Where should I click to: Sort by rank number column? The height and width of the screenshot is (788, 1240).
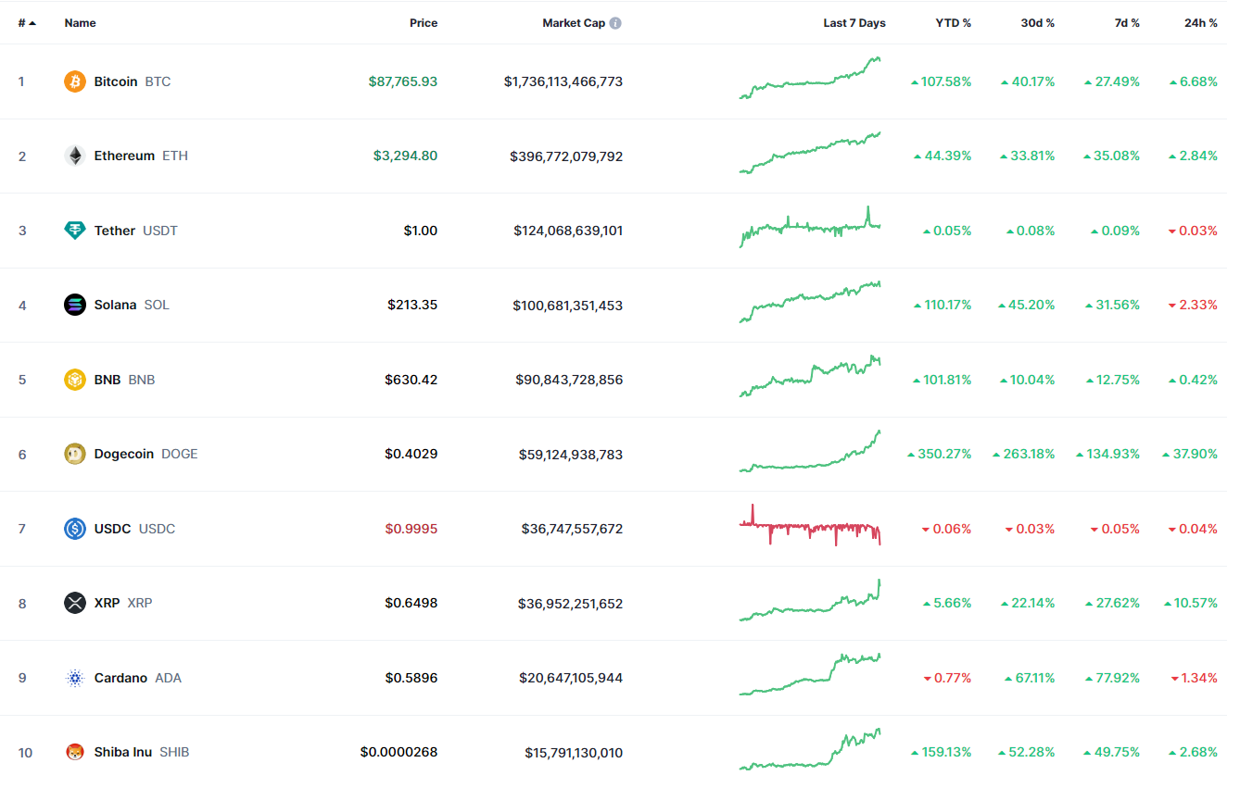coord(27,23)
